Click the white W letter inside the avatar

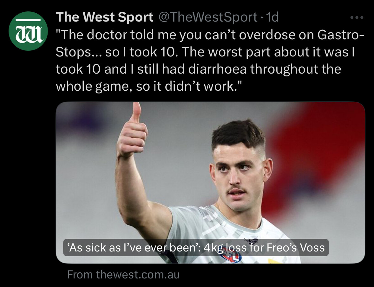pos(28,34)
